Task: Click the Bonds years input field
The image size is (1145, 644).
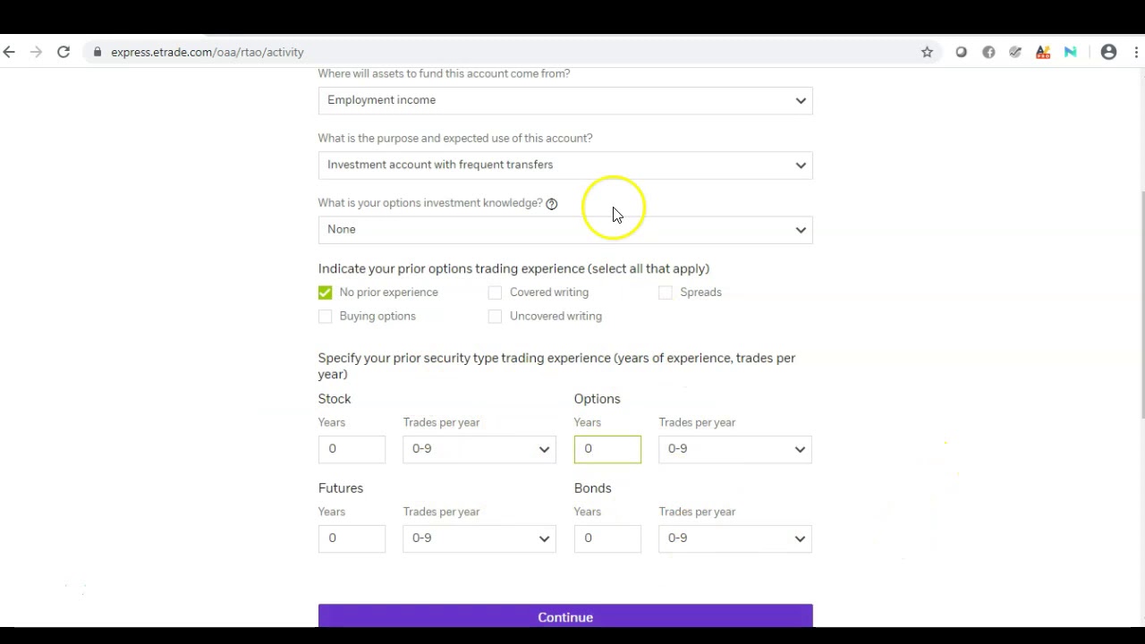Action: pos(607,538)
